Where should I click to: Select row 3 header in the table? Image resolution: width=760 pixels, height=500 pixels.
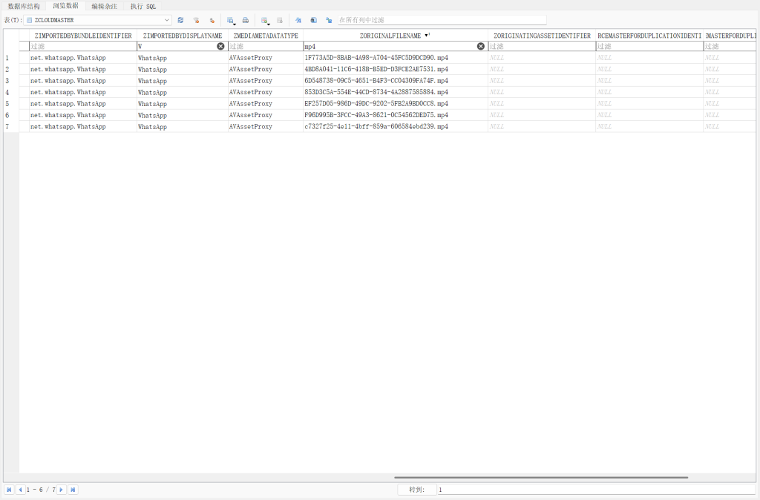coord(7,81)
